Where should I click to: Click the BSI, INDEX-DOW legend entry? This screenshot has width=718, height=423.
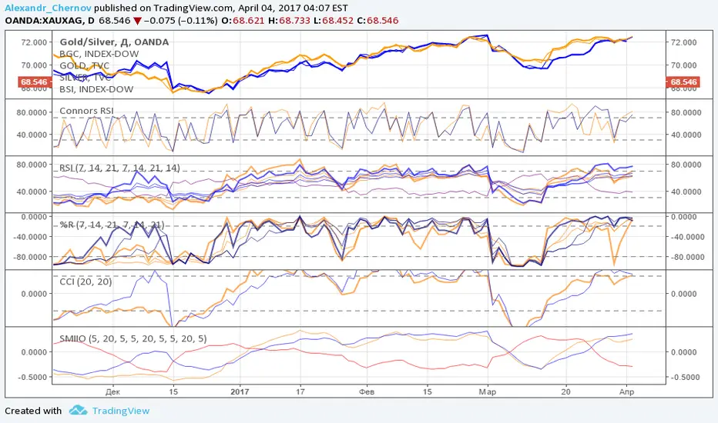point(96,90)
